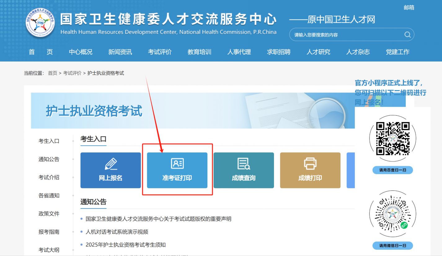
Task: Open 成绩查询 document search tile
Action: (244, 170)
